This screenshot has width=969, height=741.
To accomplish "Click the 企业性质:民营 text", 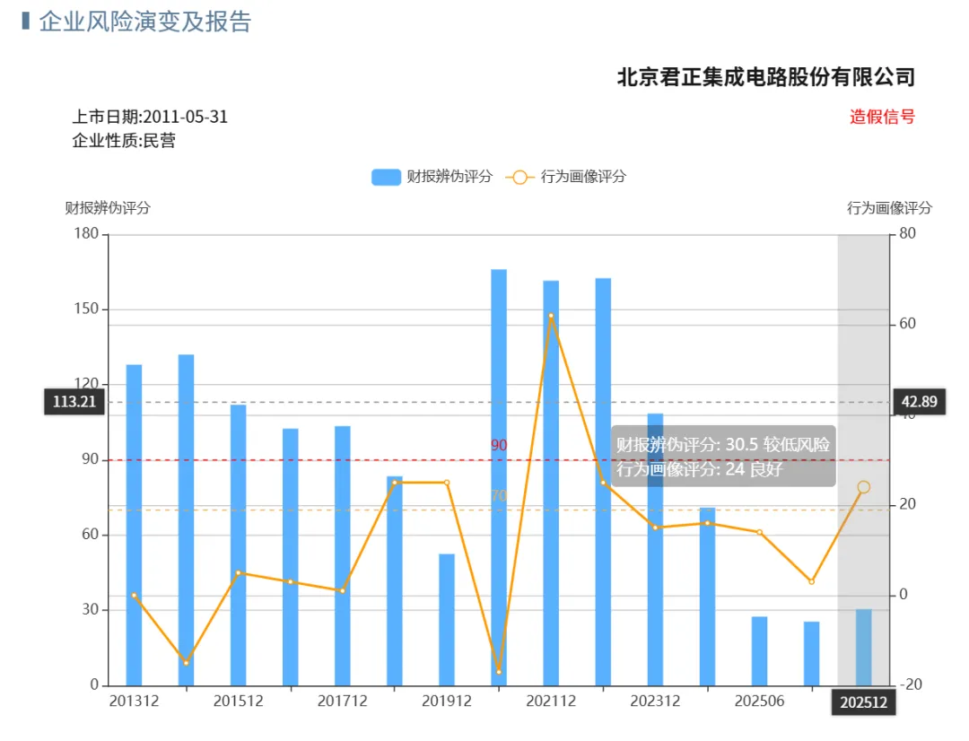I will (x=124, y=141).
